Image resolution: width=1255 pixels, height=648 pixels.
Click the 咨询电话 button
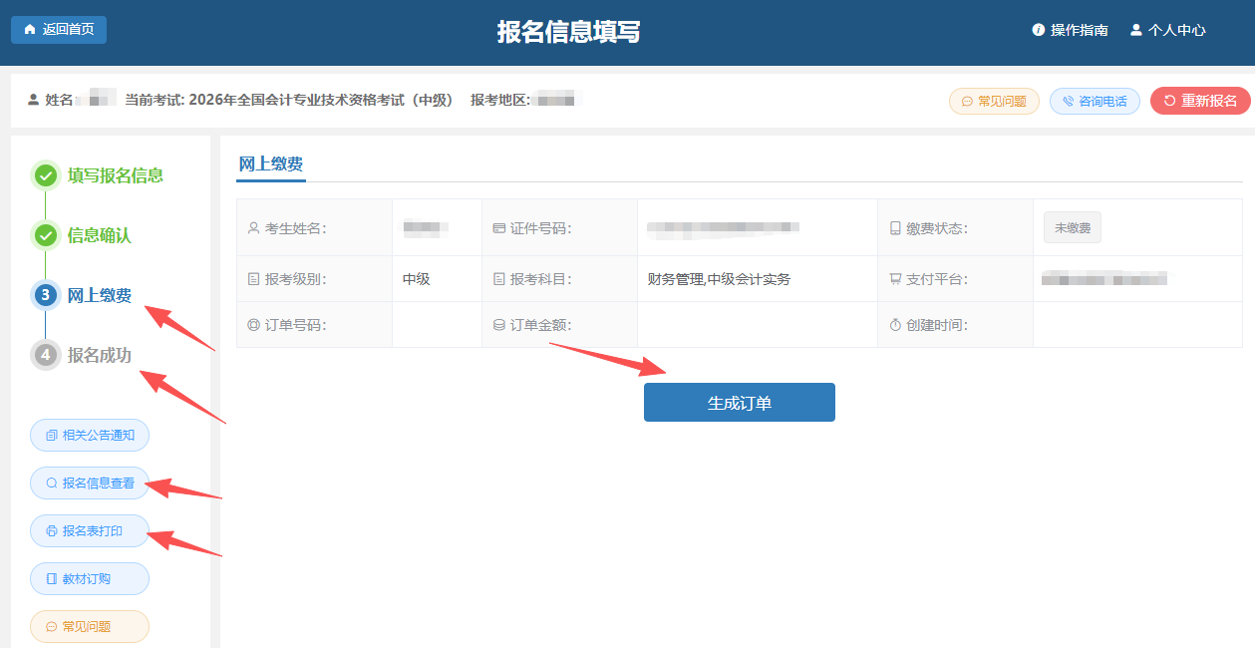pos(1095,101)
